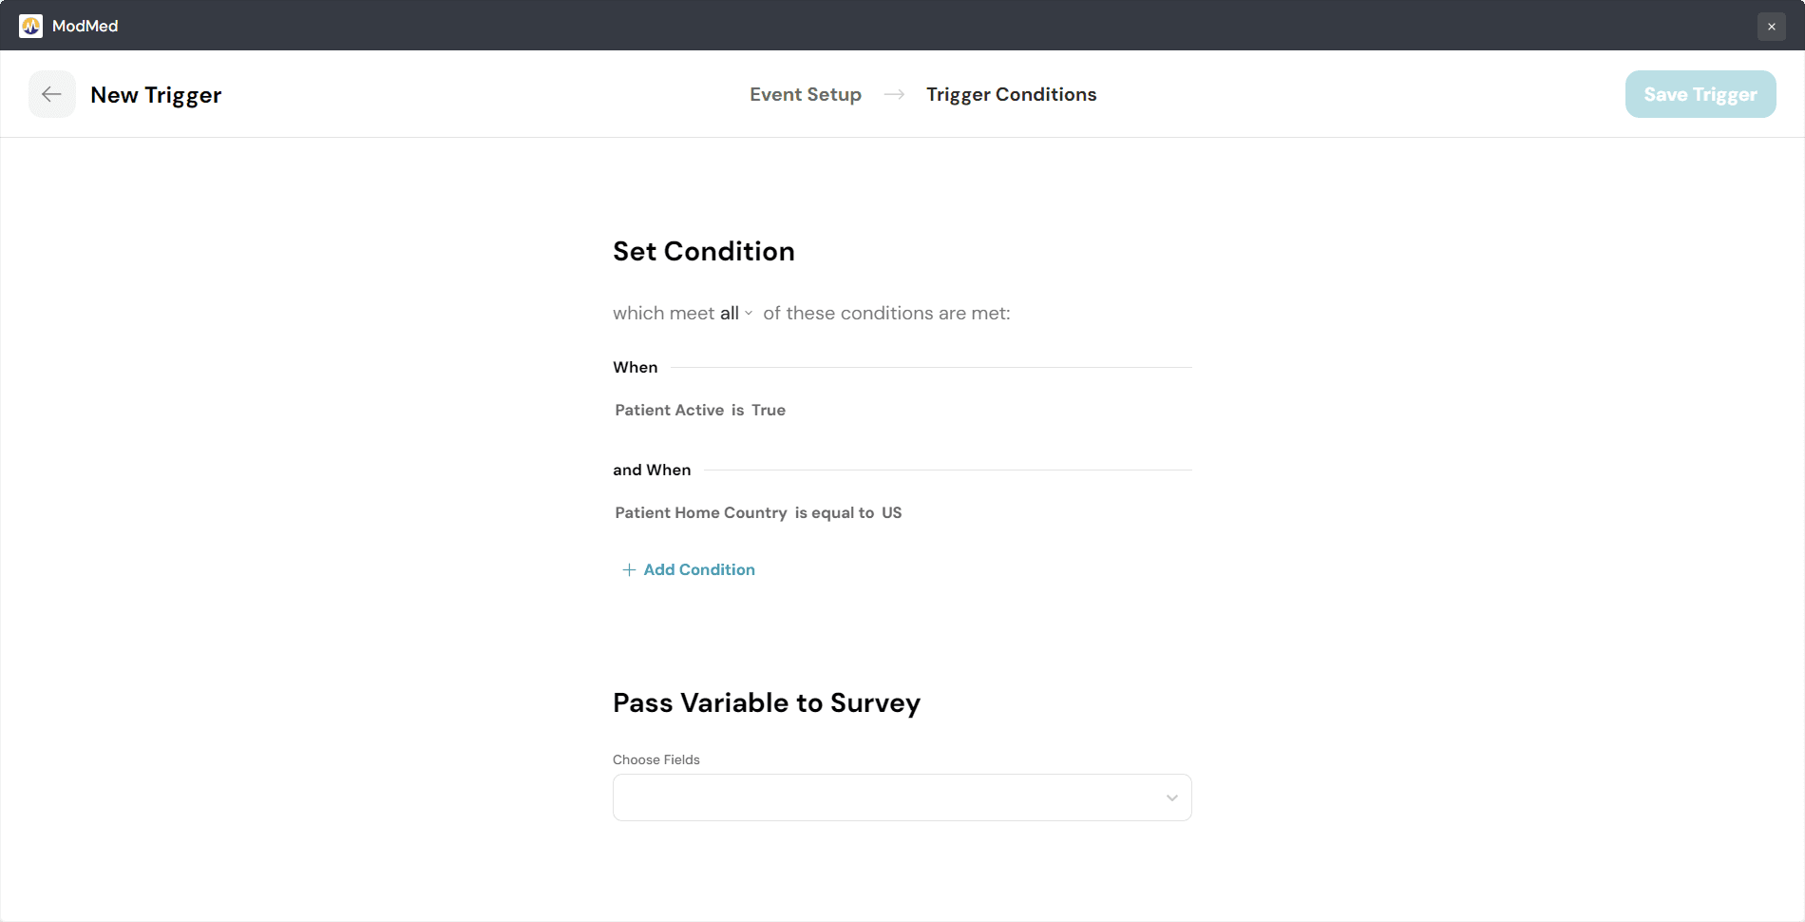This screenshot has height=922, width=1805.
Task: Click the arrow between the setup steps
Action: (894, 94)
